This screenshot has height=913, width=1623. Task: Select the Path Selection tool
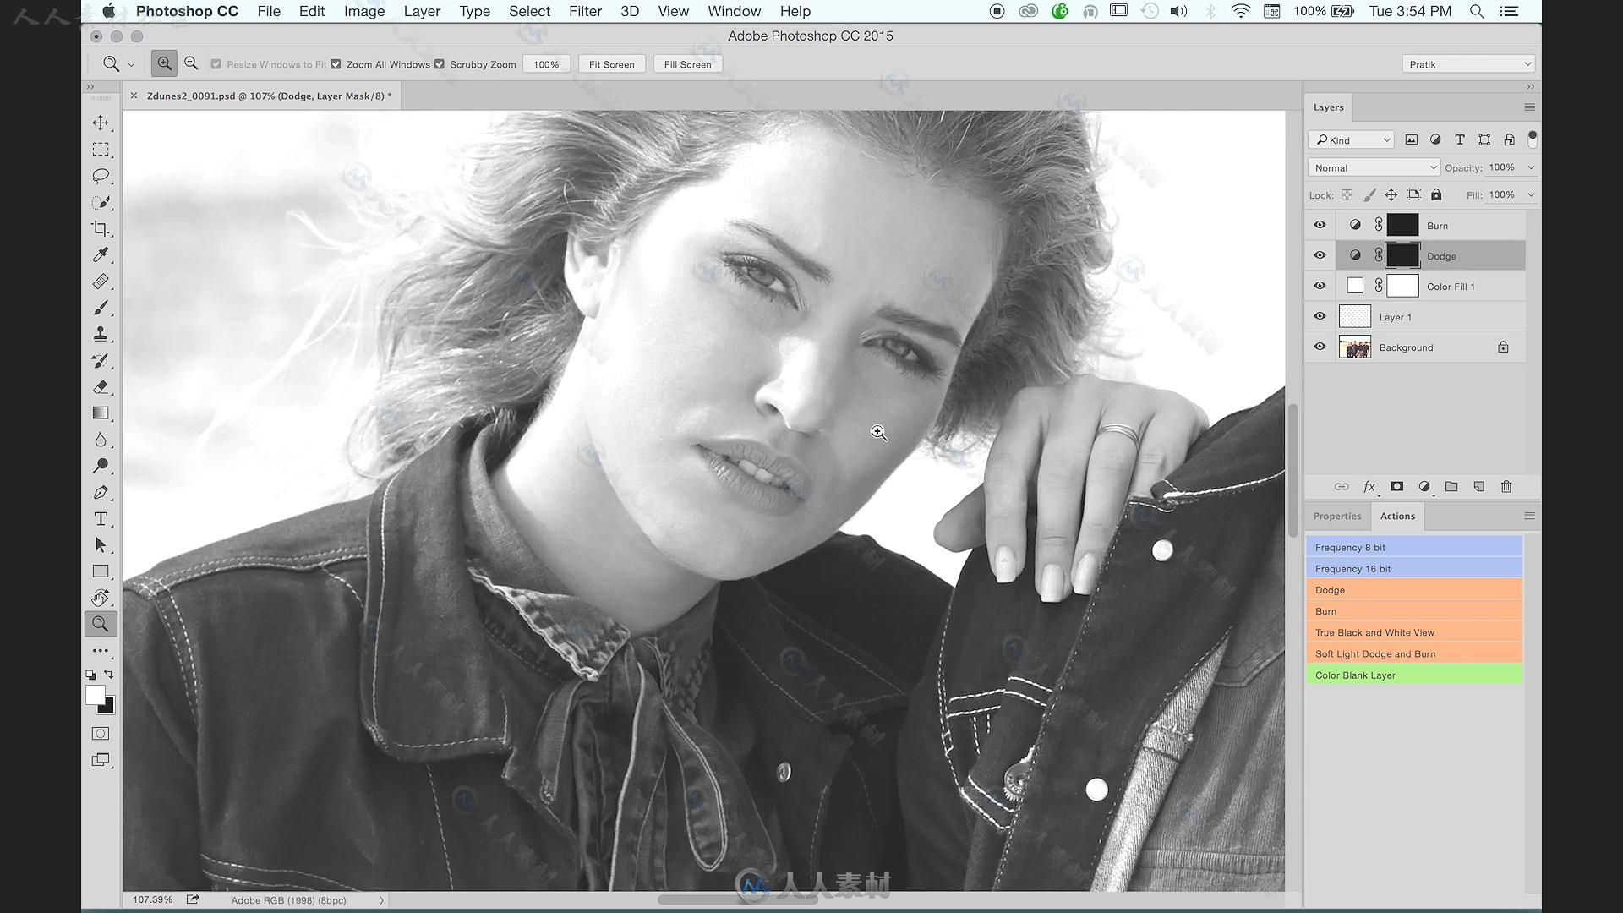(101, 545)
